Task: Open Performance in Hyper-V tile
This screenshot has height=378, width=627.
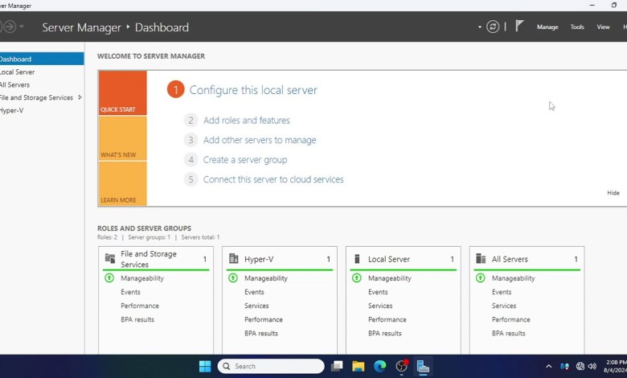Action: click(264, 319)
